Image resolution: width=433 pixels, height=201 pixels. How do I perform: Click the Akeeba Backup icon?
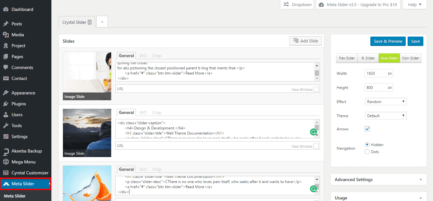(6, 151)
